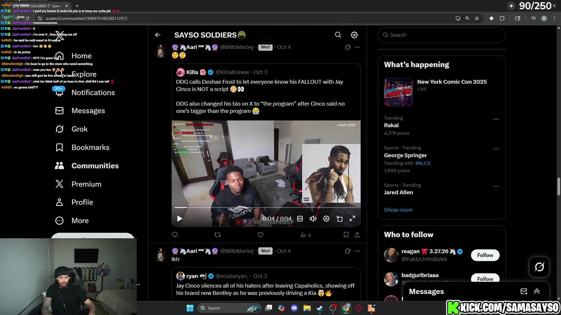The width and height of the screenshot is (561, 315).
Task: Close the SAYSO SOLDIERS browser tab
Action: 67,6
